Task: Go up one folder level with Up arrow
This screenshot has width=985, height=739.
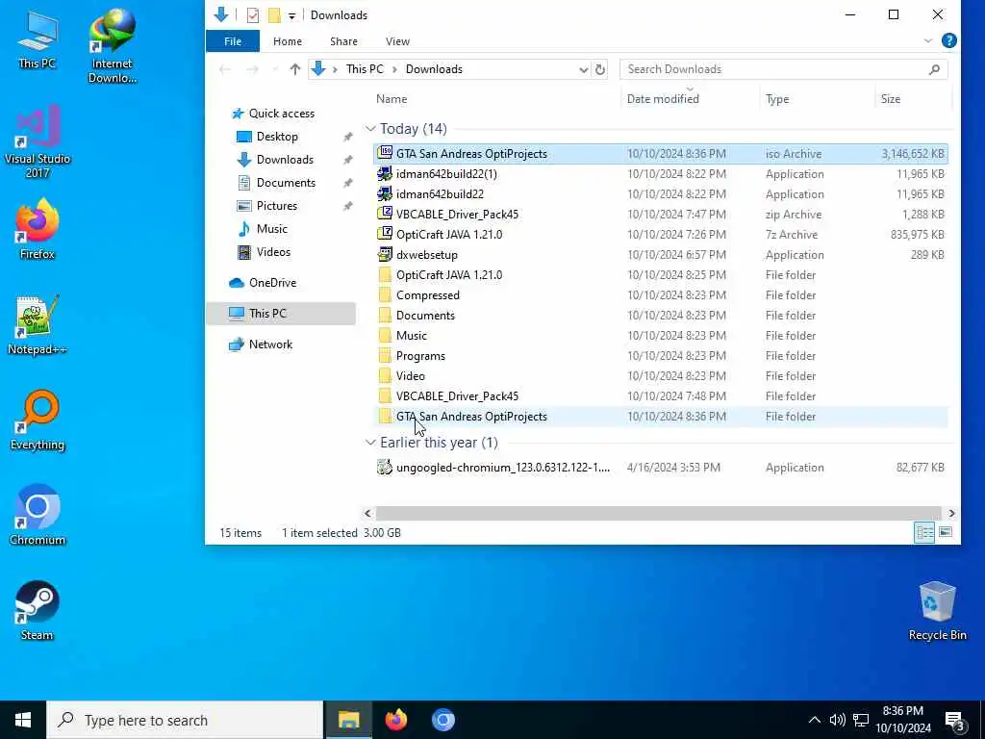Action: click(294, 69)
